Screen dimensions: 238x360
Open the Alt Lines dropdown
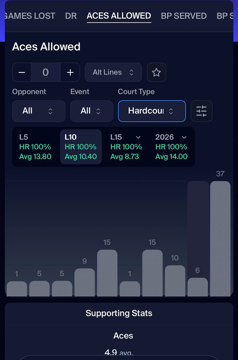tap(113, 72)
